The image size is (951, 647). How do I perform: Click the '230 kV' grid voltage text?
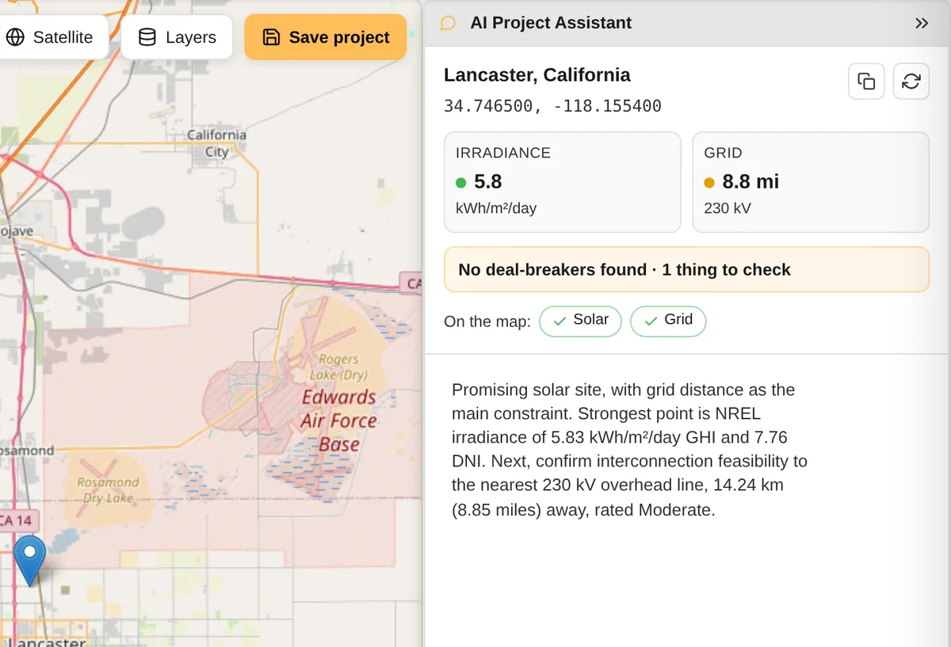728,209
